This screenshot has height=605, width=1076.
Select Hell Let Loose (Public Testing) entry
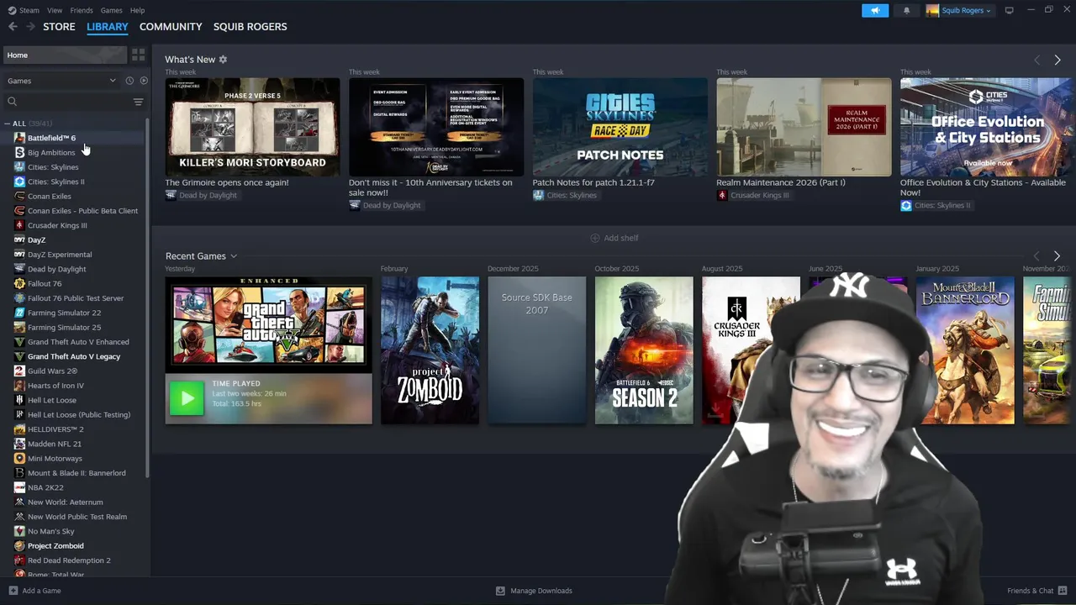tap(79, 414)
